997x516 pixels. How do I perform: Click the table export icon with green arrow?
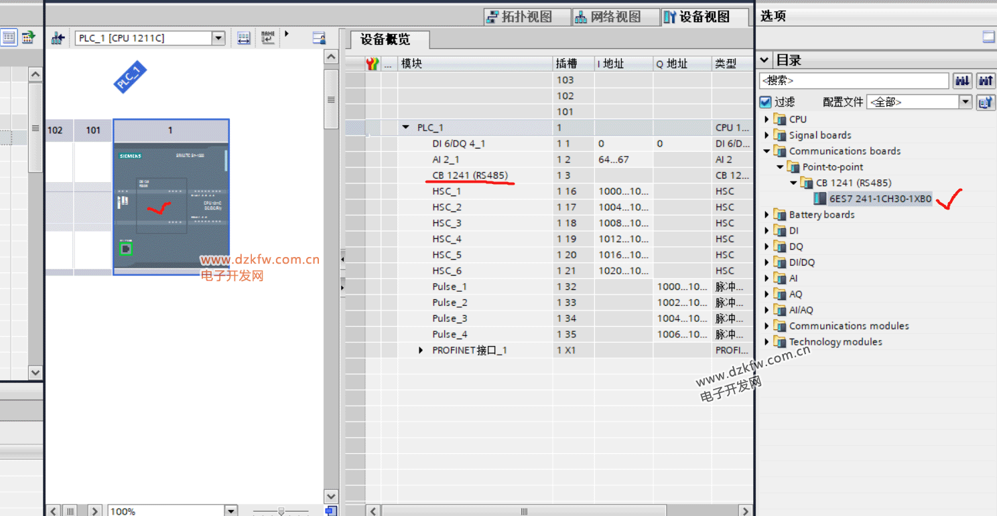click(x=28, y=37)
